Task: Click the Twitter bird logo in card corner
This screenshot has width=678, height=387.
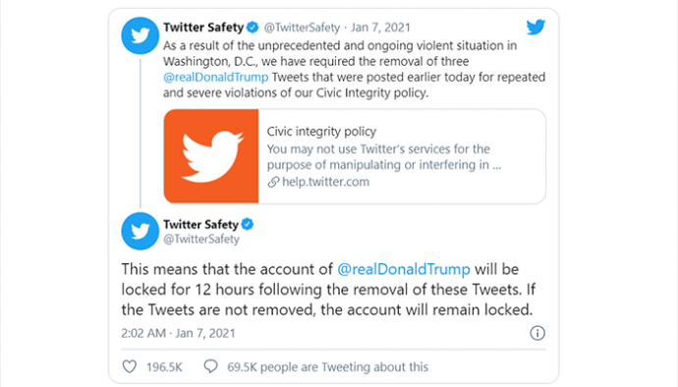Action: [x=536, y=27]
